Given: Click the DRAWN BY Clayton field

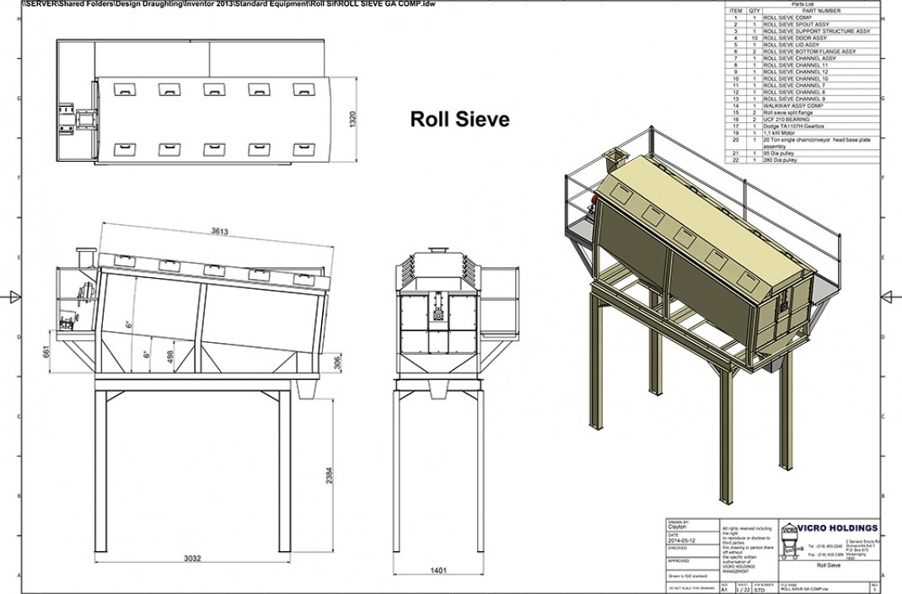Looking at the screenshot, I should pyautogui.click(x=677, y=527).
